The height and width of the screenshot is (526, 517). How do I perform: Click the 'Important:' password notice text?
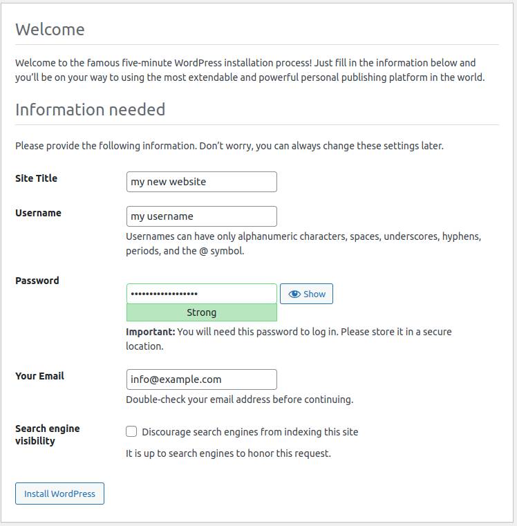[x=289, y=339]
